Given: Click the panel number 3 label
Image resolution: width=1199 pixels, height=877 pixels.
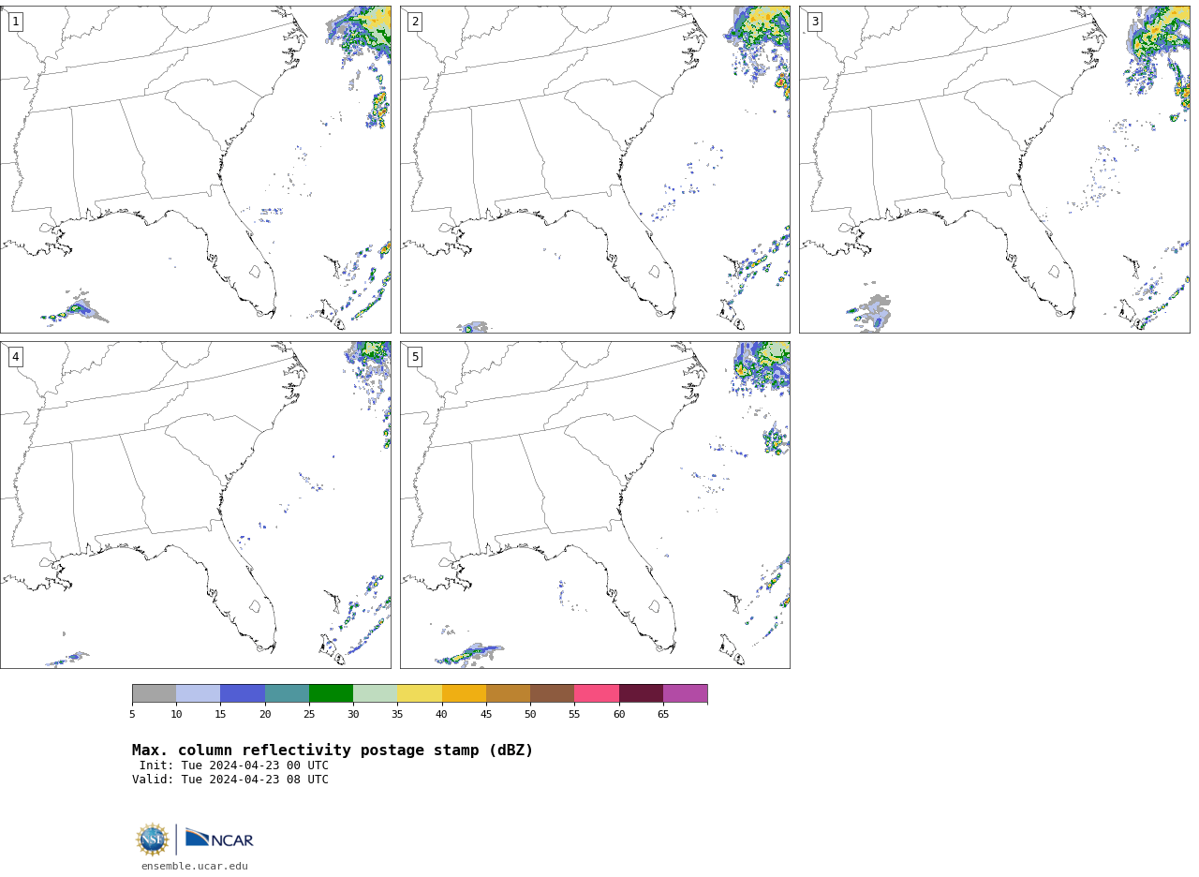Looking at the screenshot, I should click(x=814, y=22).
